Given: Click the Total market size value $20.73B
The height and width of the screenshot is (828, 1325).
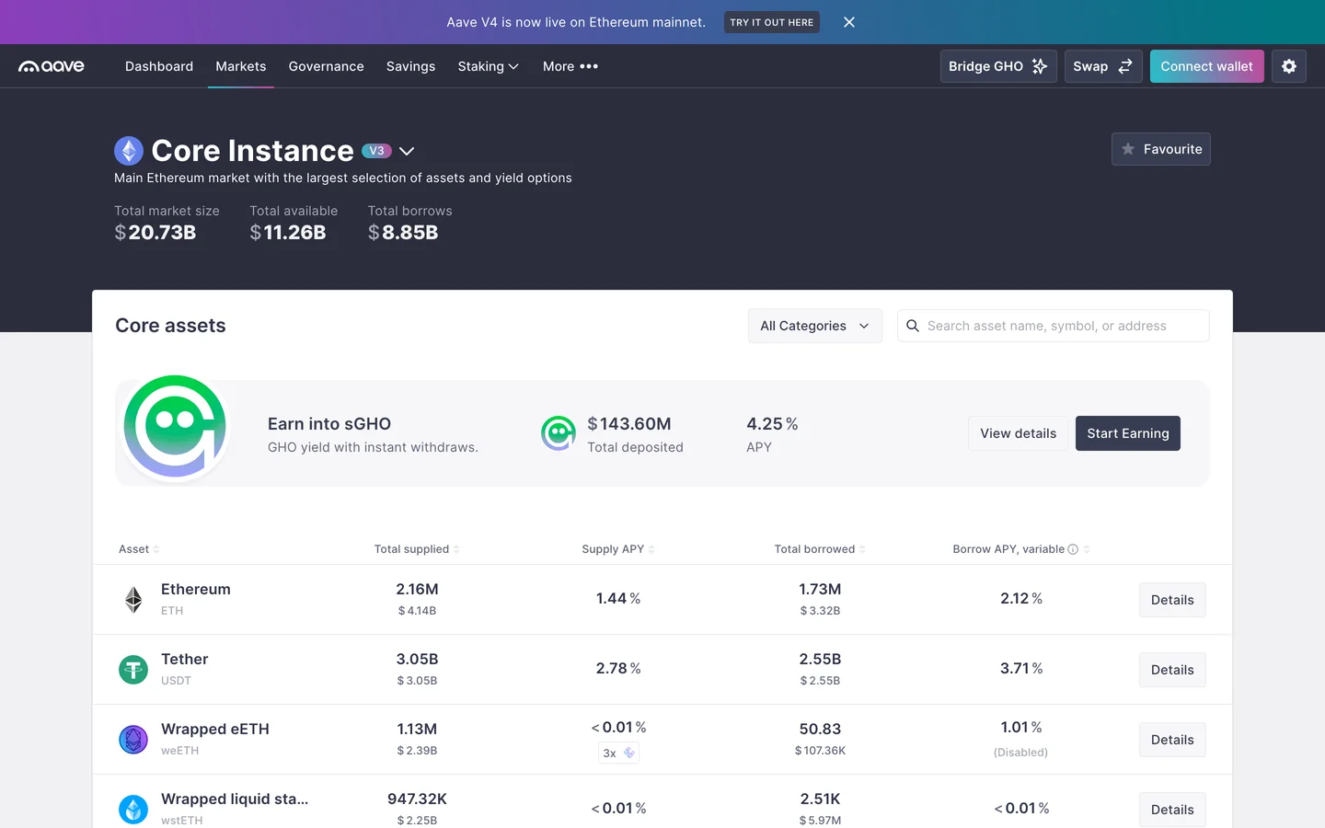Looking at the screenshot, I should 156,232.
